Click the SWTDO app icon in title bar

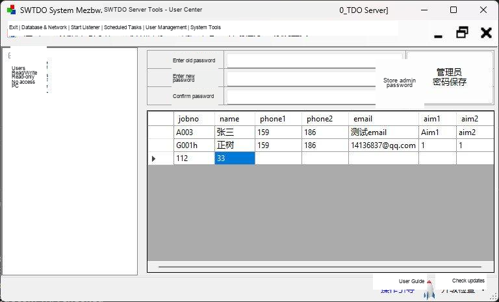[11, 10]
